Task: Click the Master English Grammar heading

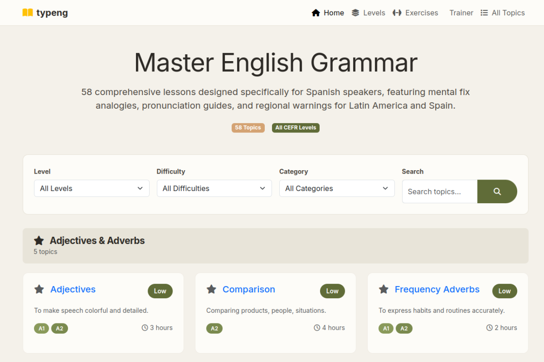Action: pyautogui.click(x=276, y=63)
